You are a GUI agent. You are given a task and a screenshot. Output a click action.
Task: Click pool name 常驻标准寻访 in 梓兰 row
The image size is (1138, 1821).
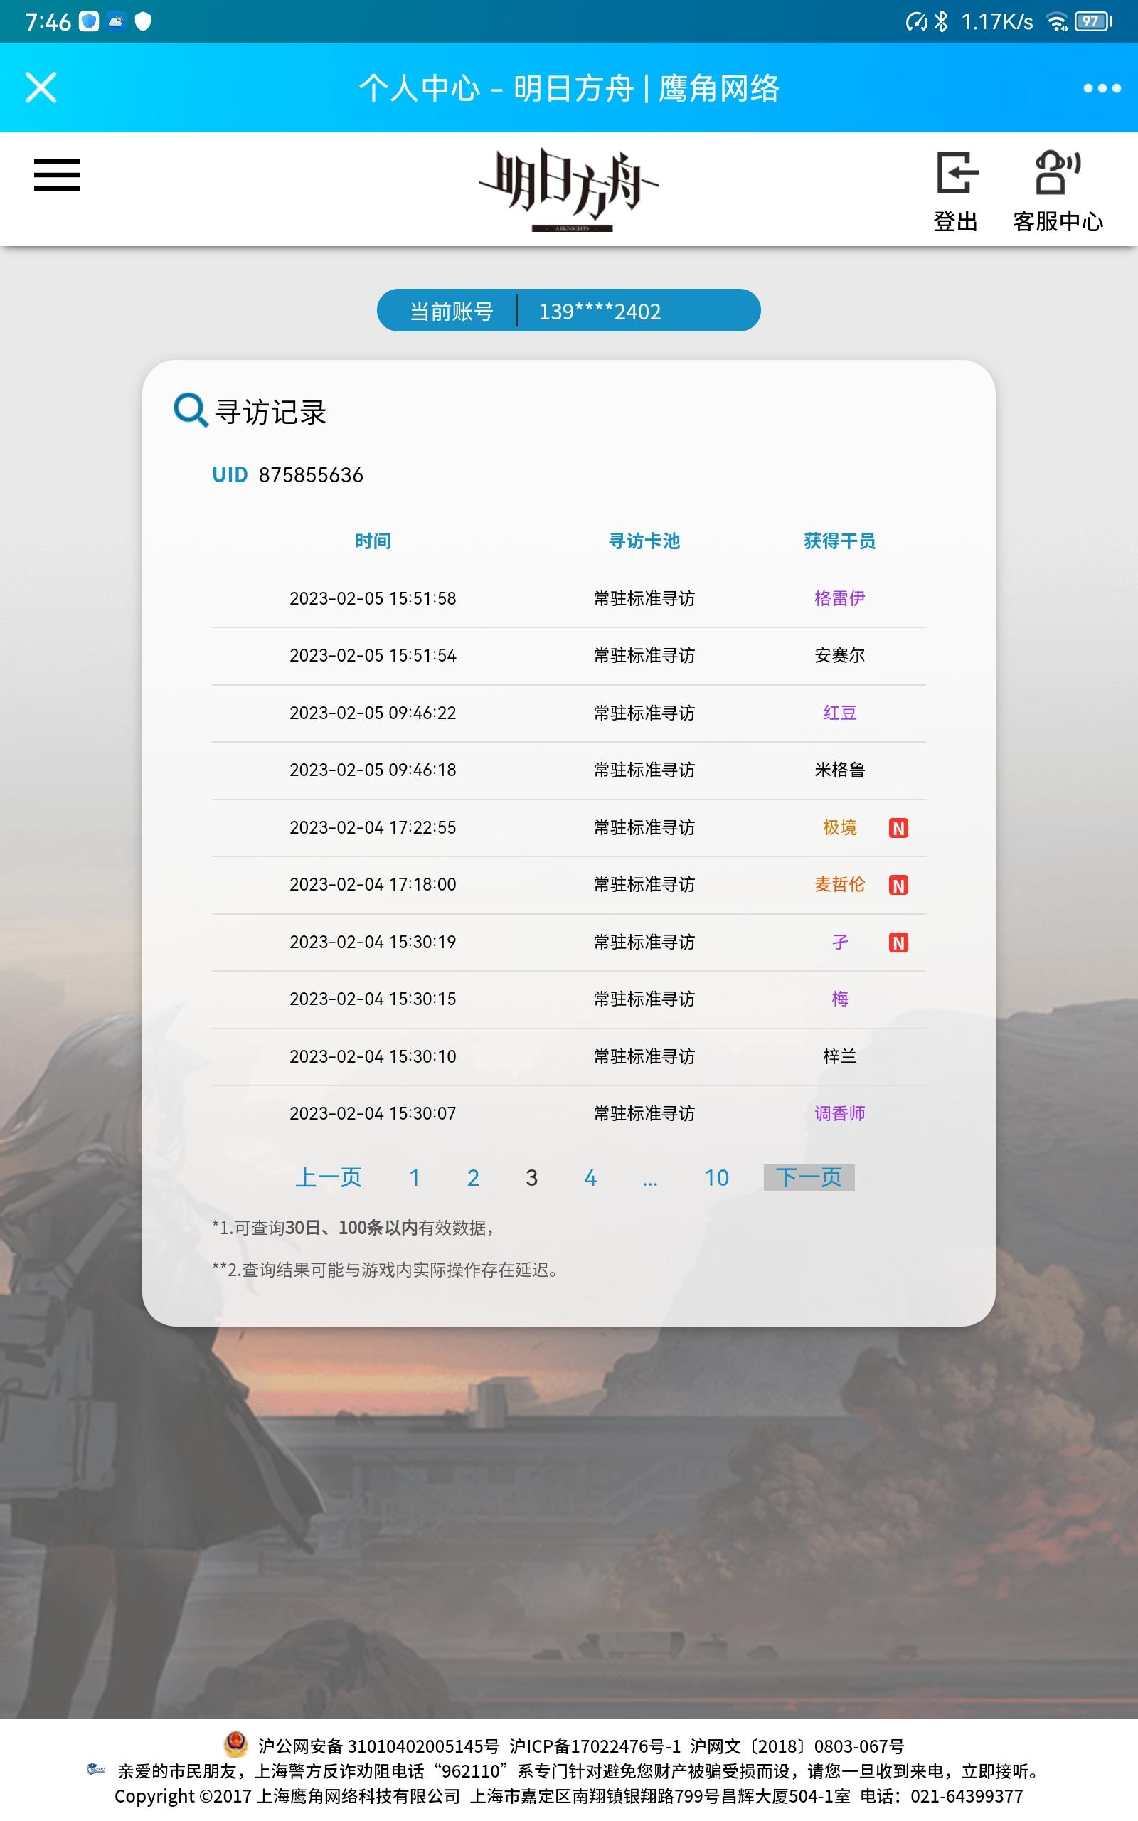644,1056
